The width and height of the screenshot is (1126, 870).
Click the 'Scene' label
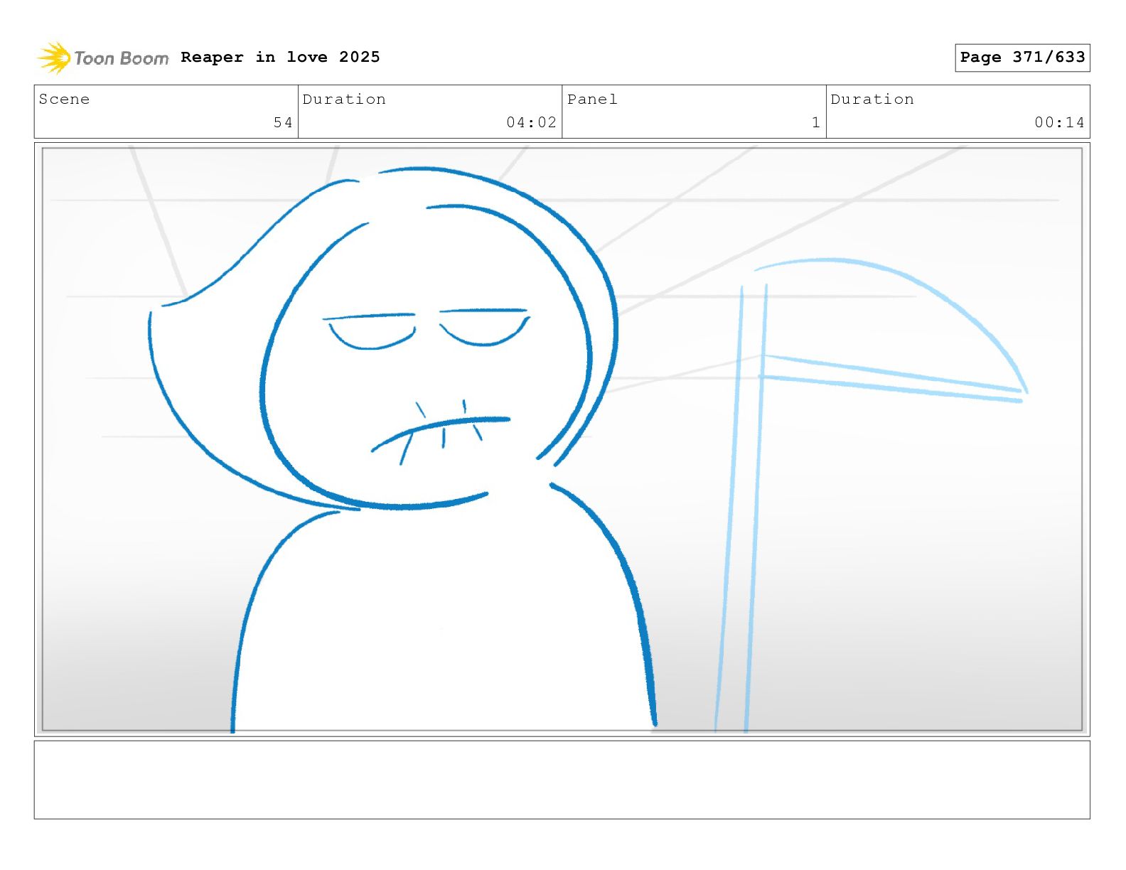(64, 100)
